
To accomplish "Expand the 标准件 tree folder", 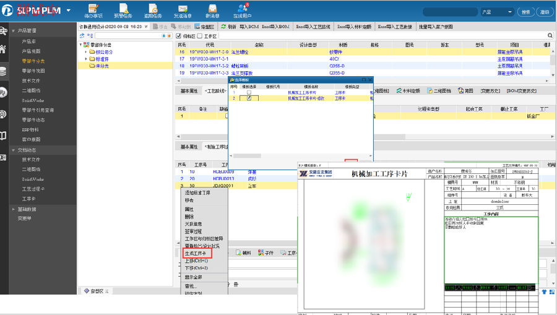I will [87, 59].
